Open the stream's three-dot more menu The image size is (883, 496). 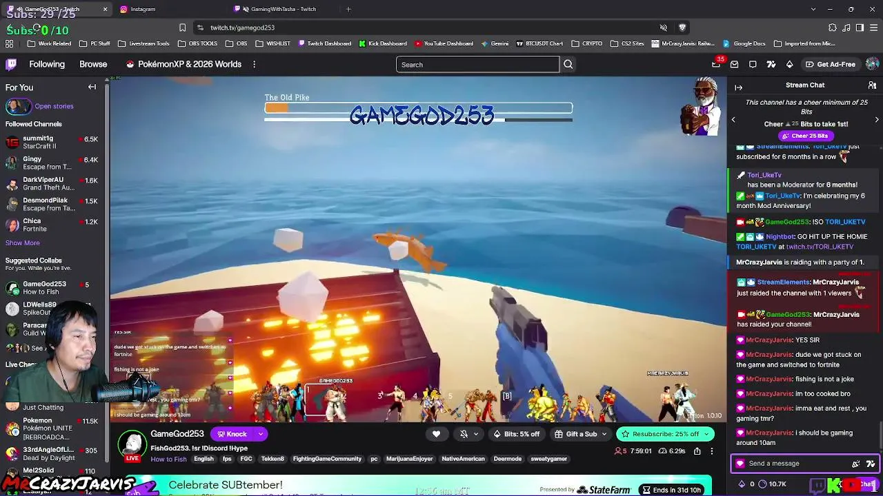coord(712,451)
